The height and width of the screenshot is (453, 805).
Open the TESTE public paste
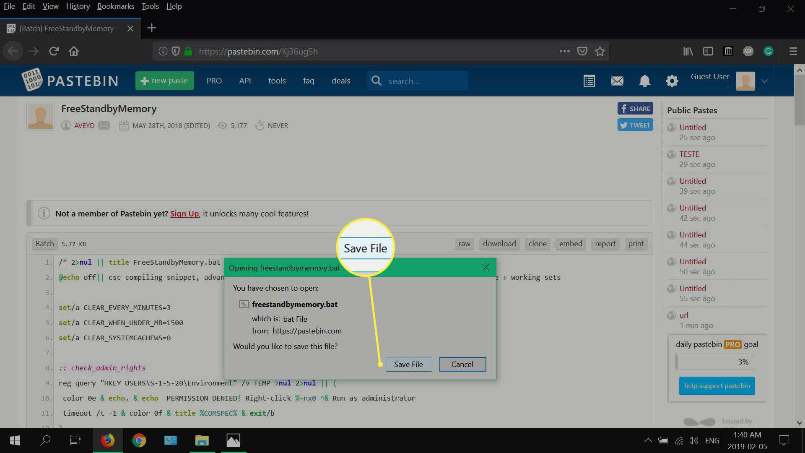pos(689,154)
